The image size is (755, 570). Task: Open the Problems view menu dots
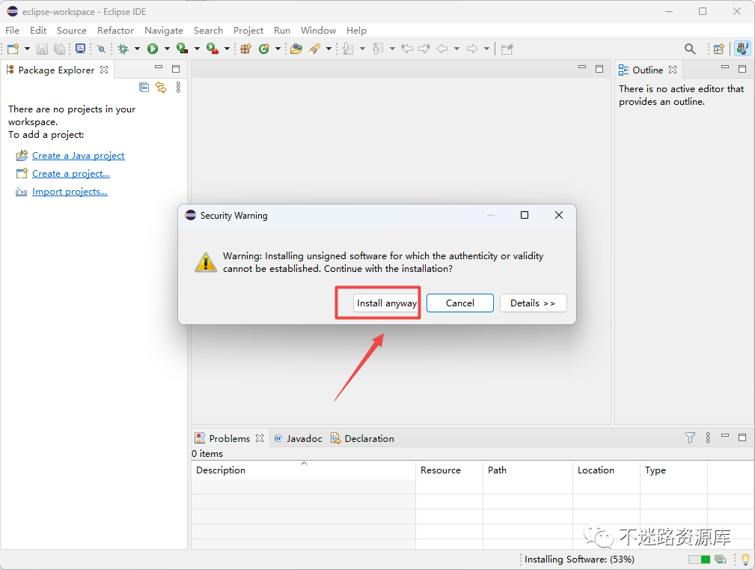(708, 437)
